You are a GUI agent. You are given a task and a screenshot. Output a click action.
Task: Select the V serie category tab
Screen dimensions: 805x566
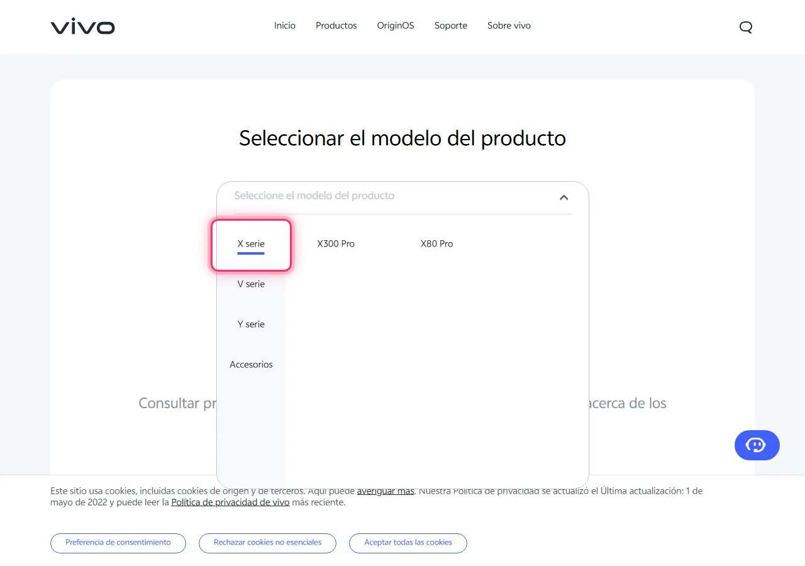pyautogui.click(x=251, y=284)
